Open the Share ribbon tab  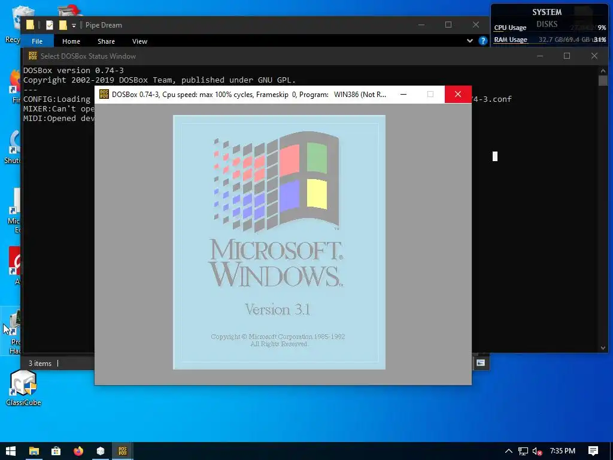[106, 41]
